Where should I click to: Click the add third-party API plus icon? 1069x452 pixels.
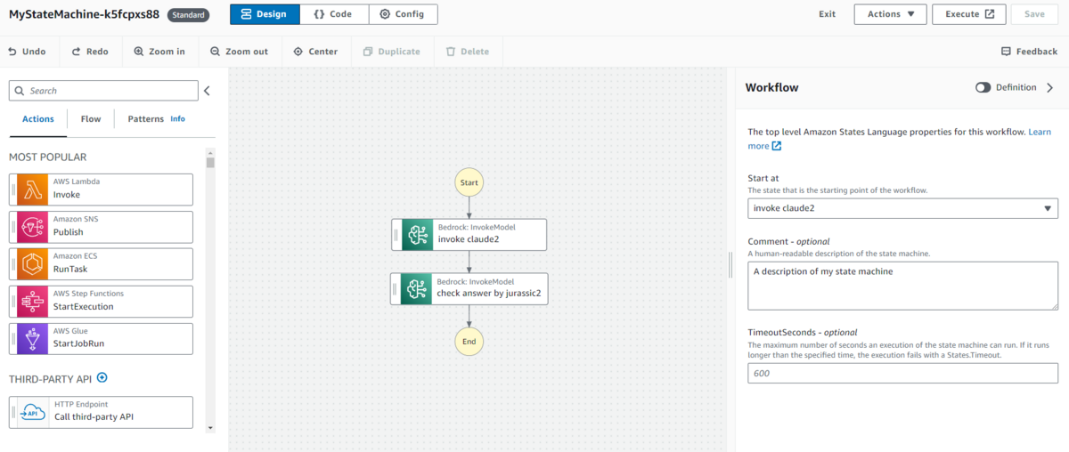[102, 378]
